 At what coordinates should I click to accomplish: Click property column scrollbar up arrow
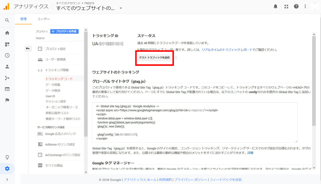pyautogui.click(x=86, y=30)
